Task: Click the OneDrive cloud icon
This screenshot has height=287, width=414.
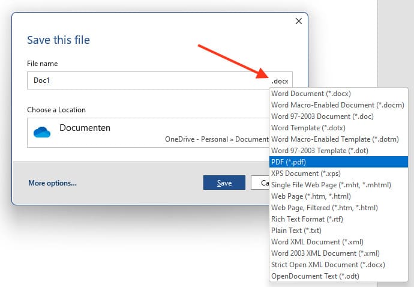Action: click(x=42, y=132)
